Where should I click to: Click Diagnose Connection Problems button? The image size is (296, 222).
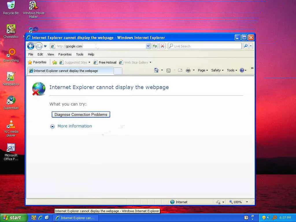(x=81, y=114)
